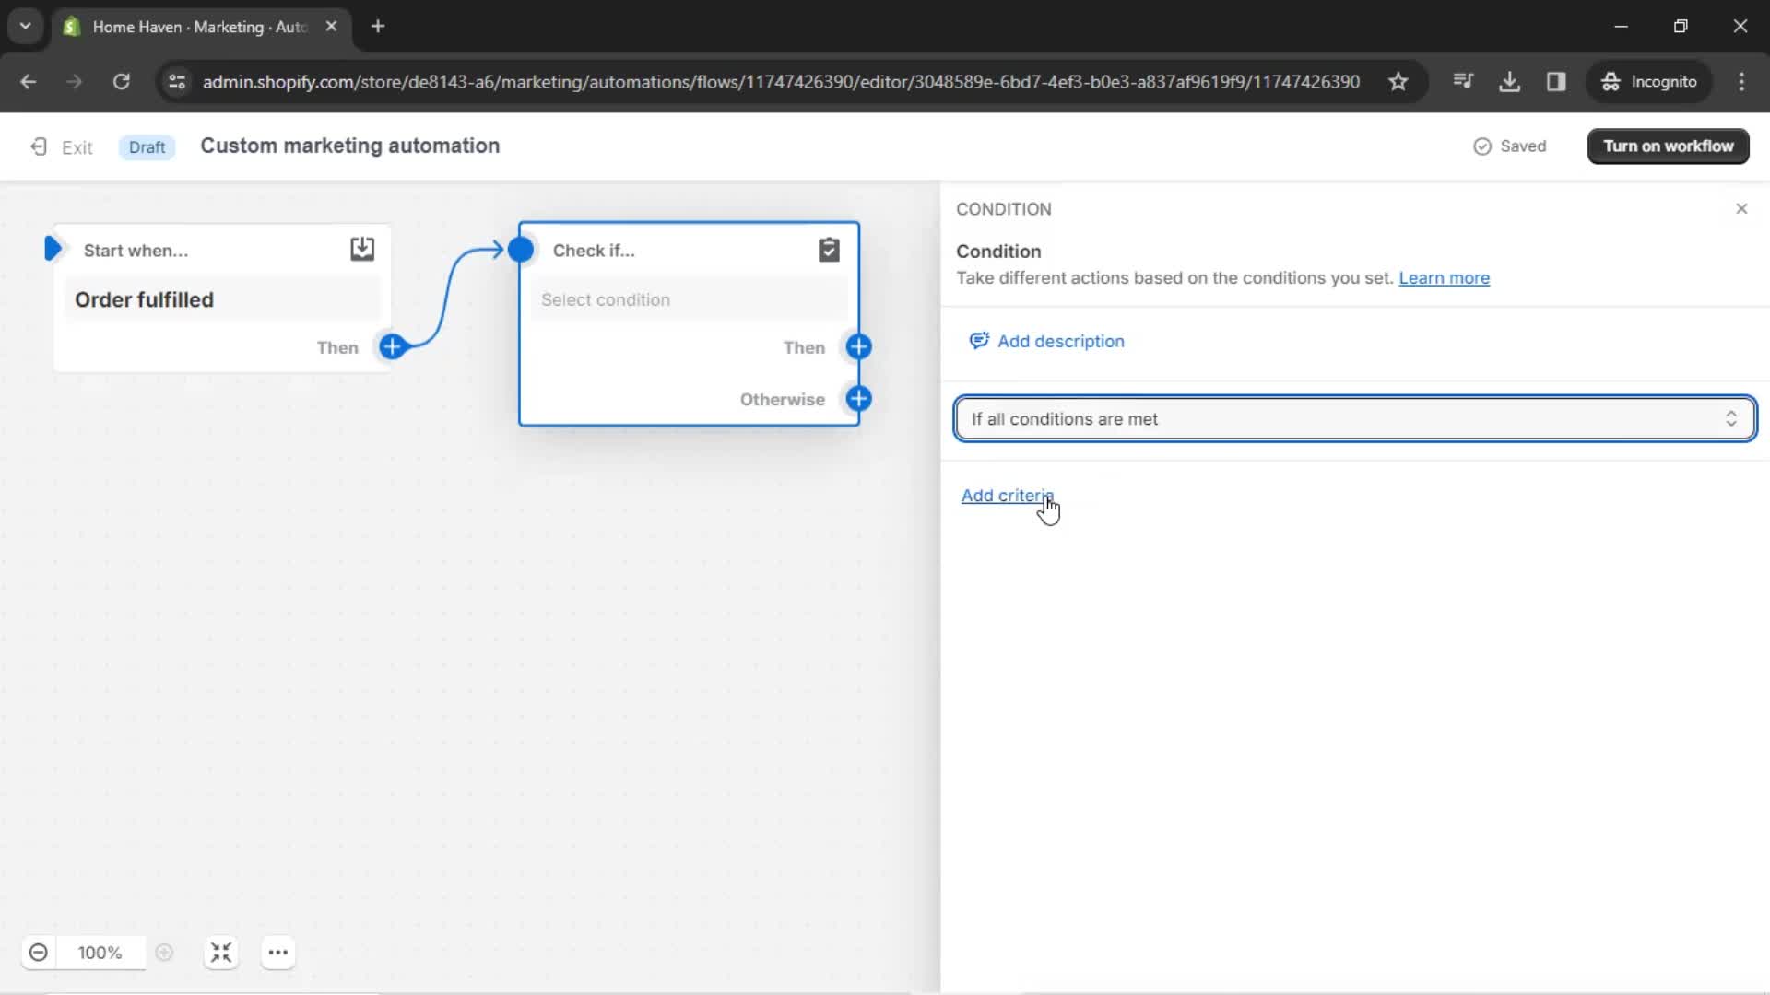The image size is (1770, 995).
Task: Click the close panel icon
Action: coord(1740,207)
